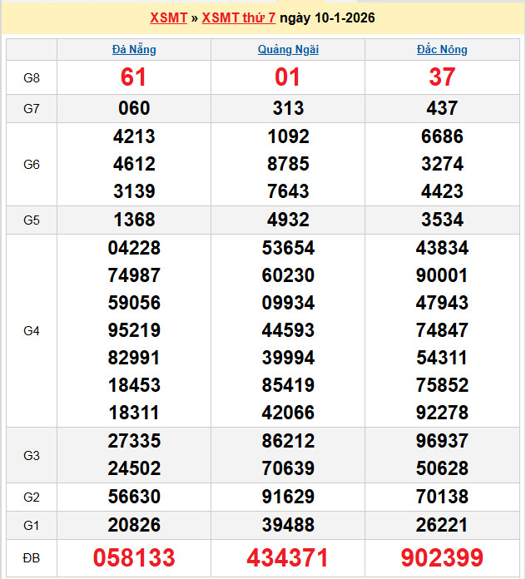Open the Đà Nẵng province link

[x=134, y=49]
